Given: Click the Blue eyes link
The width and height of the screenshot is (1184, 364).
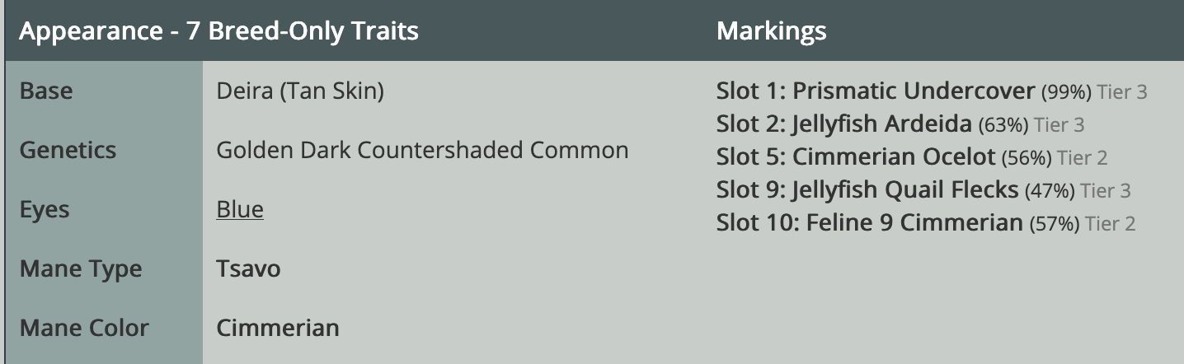Looking at the screenshot, I should point(240,209).
